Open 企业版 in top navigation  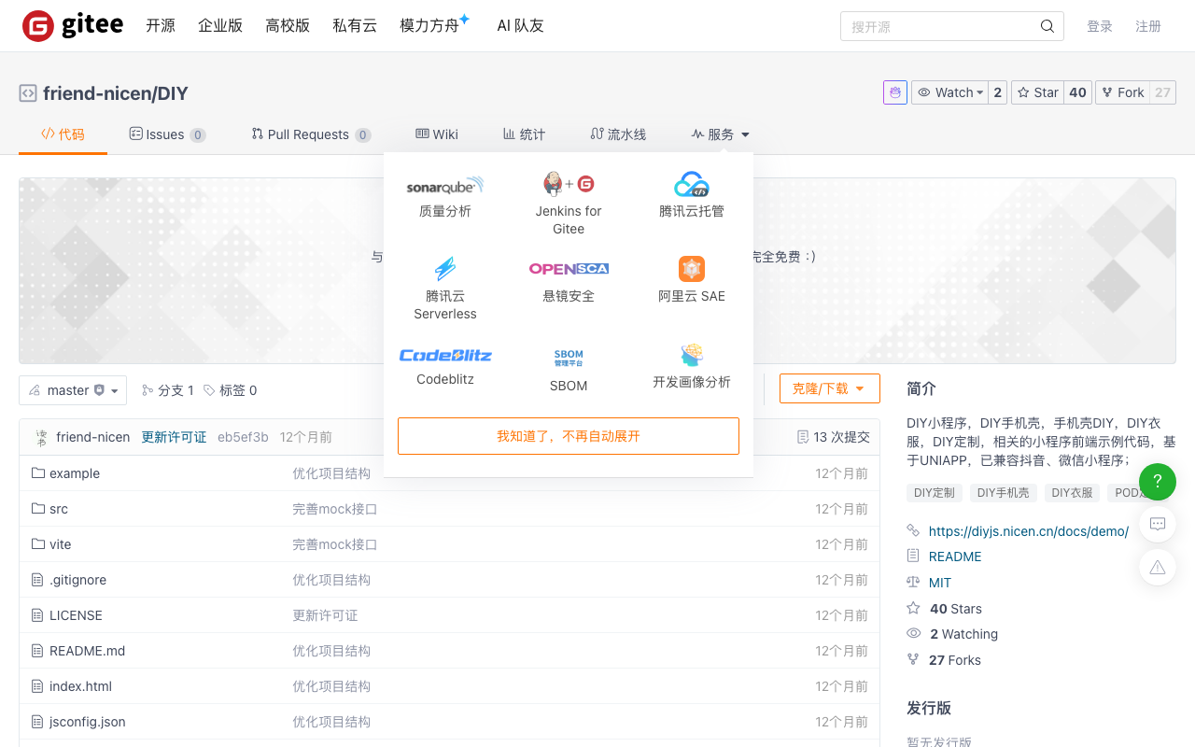pos(220,26)
